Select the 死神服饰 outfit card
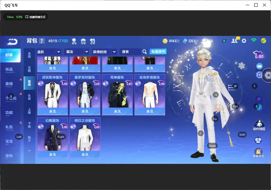Viewport: 271px width, 190px height. pyautogui.click(x=117, y=95)
